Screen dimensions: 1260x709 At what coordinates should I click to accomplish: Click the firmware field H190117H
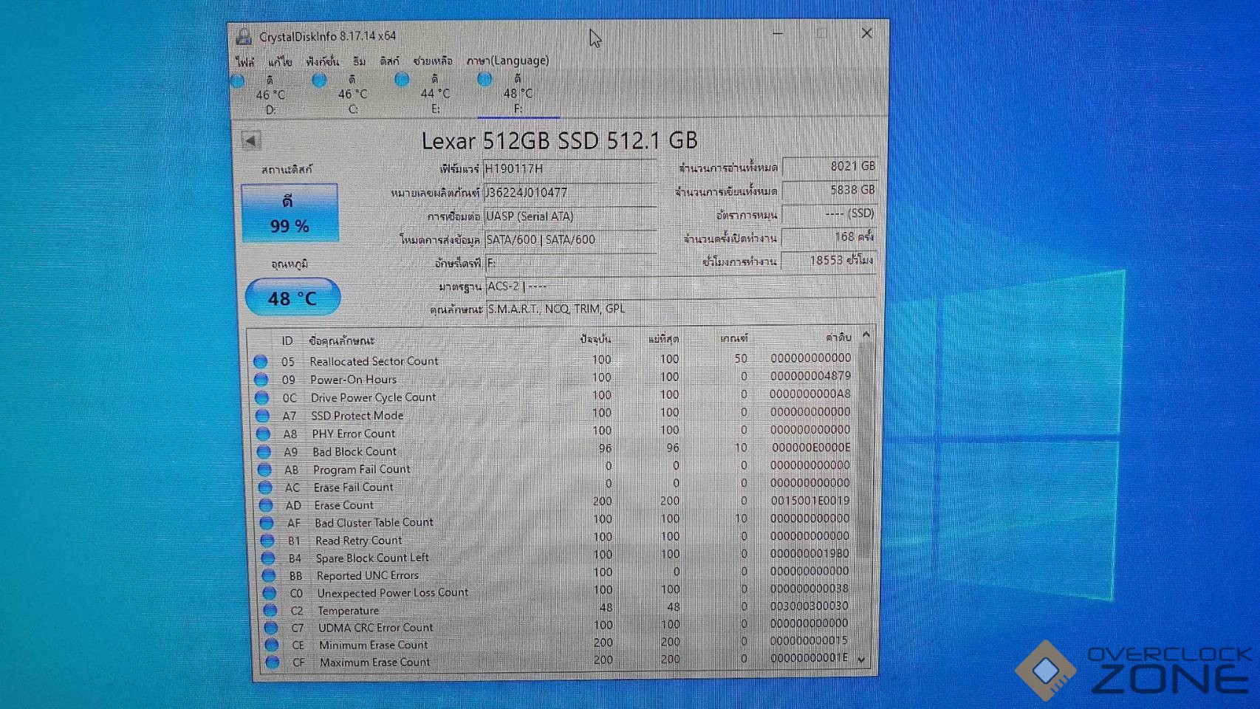[569, 168]
